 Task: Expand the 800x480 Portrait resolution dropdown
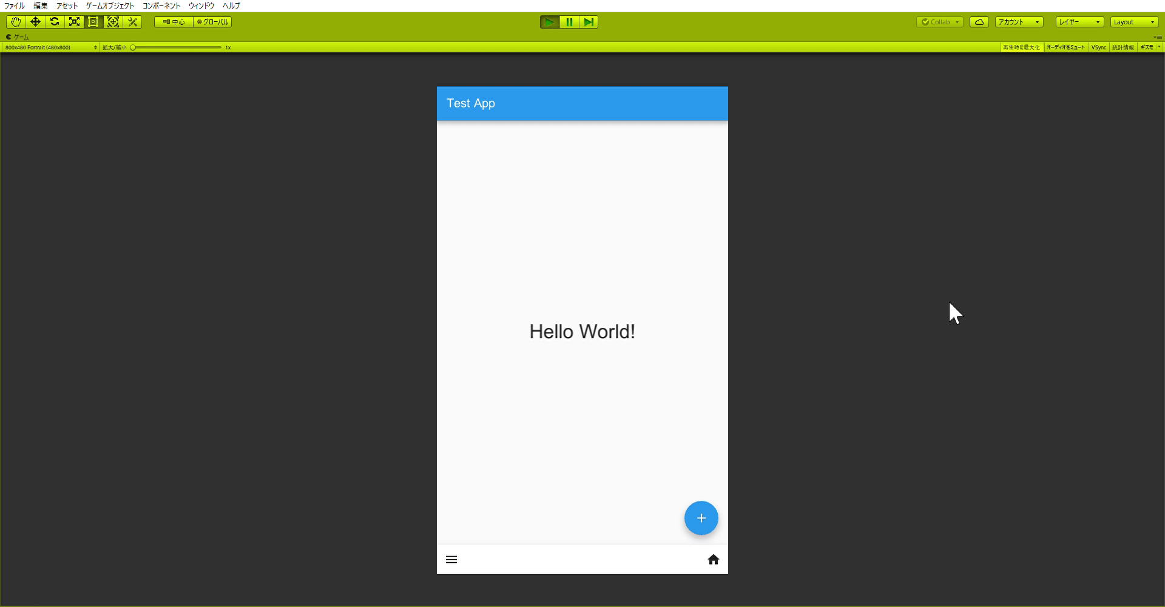(50, 47)
